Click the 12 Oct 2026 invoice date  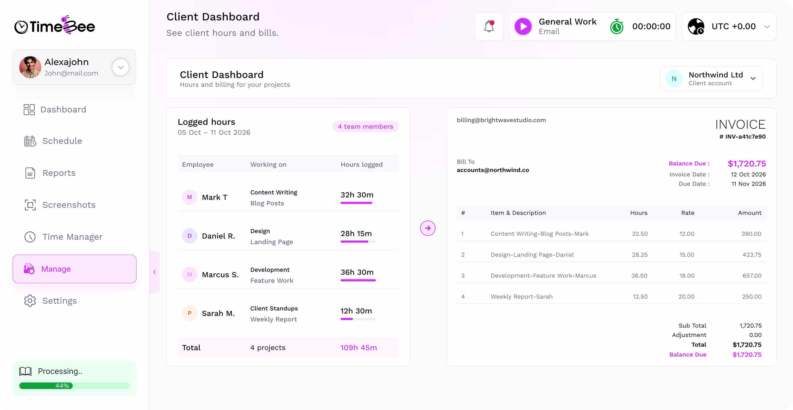(748, 174)
